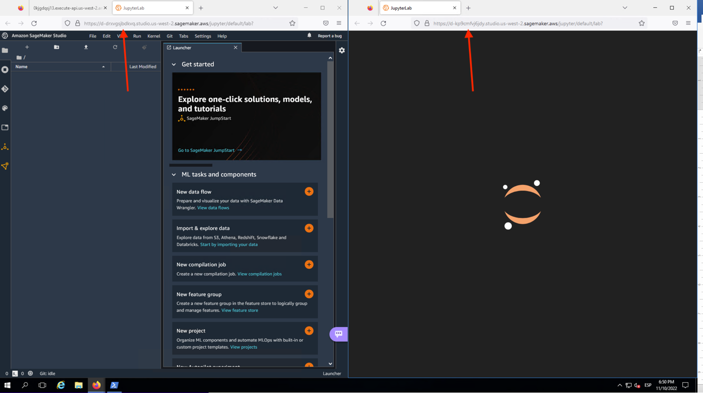List all tabs in the left Firefox window
This screenshot has width=703, height=393.
pos(275,8)
